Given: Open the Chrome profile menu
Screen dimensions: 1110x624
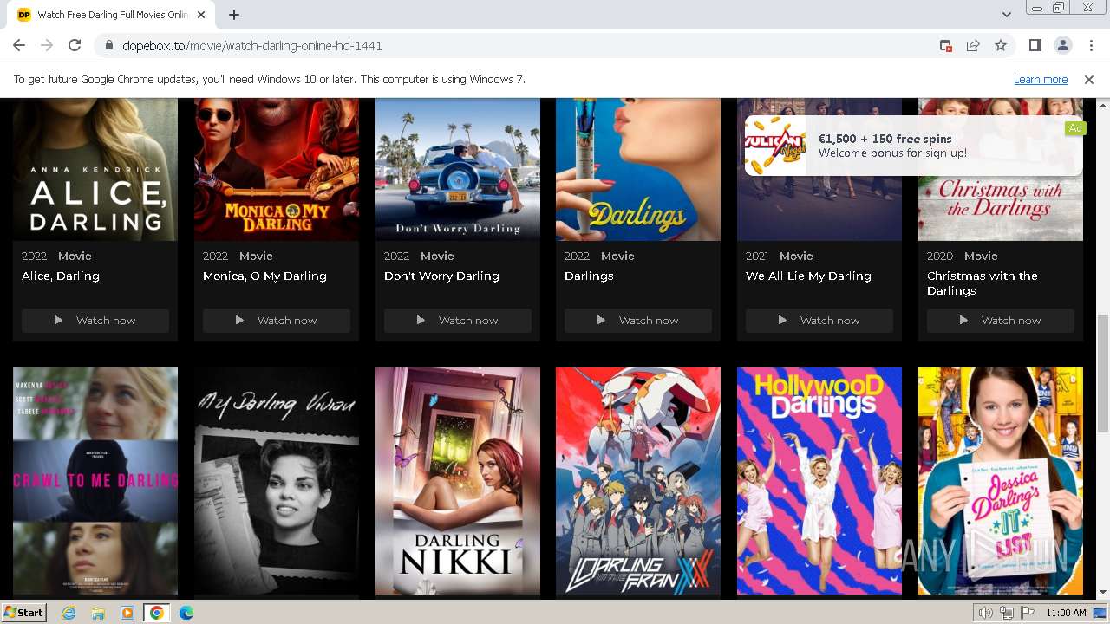Looking at the screenshot, I should point(1062,46).
